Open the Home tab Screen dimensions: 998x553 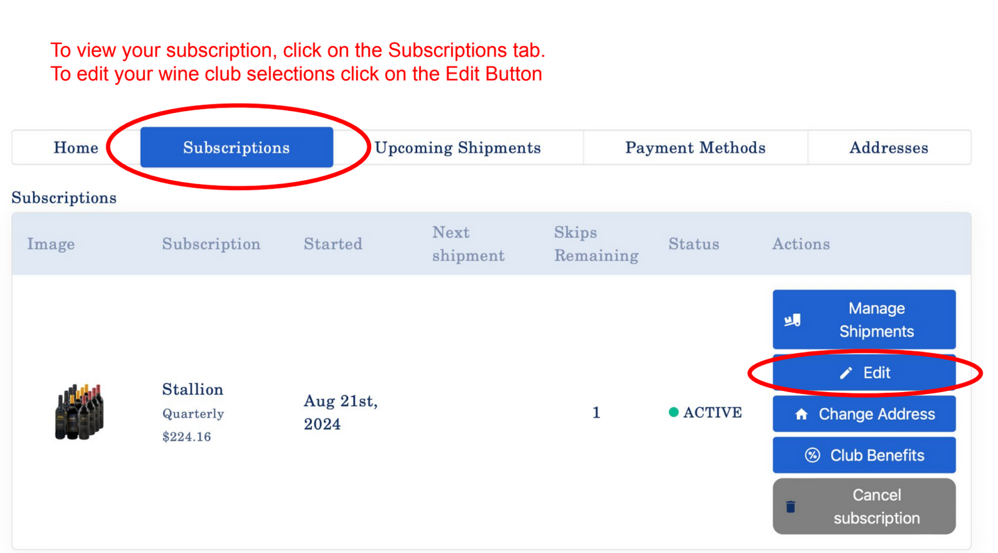pyautogui.click(x=76, y=148)
